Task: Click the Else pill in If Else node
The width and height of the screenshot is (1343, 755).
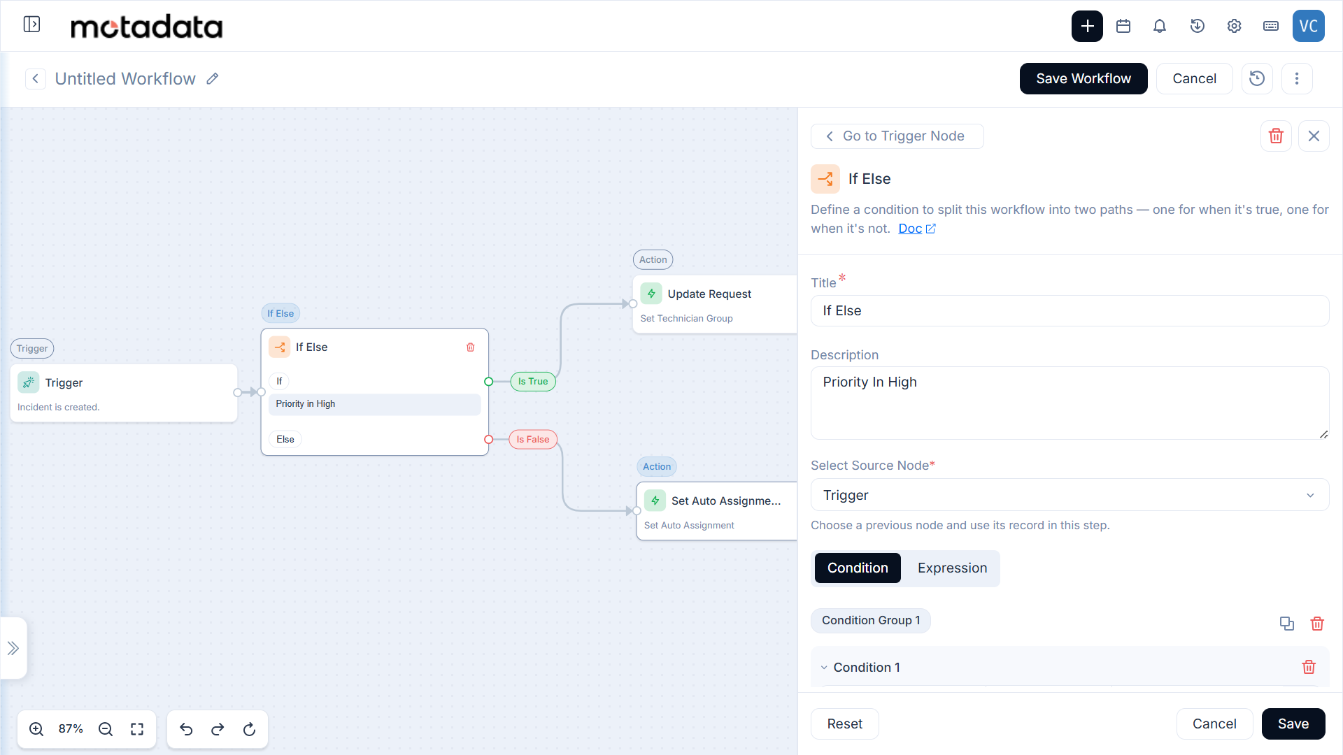Action: coord(285,439)
